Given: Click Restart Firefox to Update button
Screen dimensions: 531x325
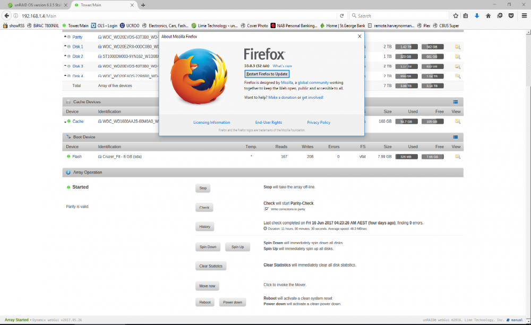Looking at the screenshot, I should [x=267, y=74].
